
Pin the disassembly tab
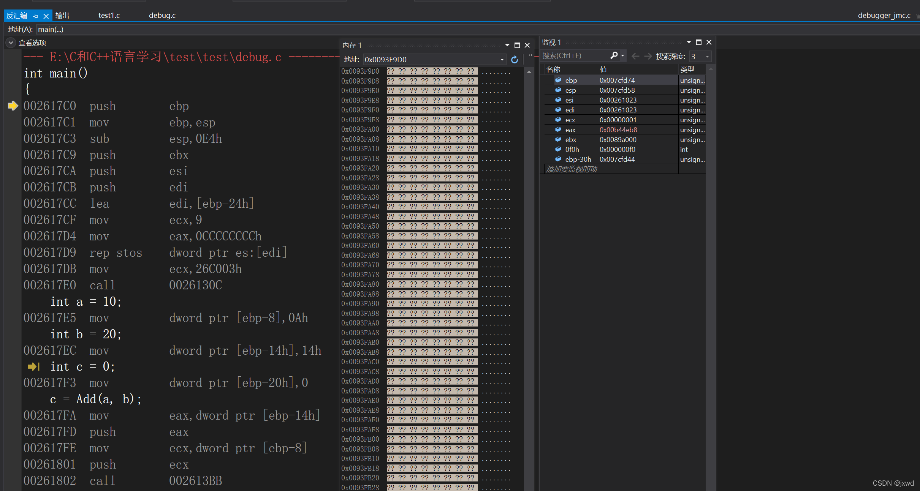(x=36, y=16)
